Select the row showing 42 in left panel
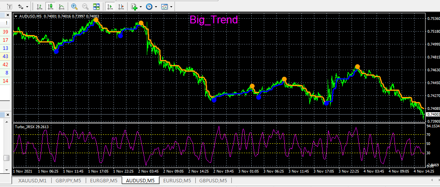 tap(5, 64)
